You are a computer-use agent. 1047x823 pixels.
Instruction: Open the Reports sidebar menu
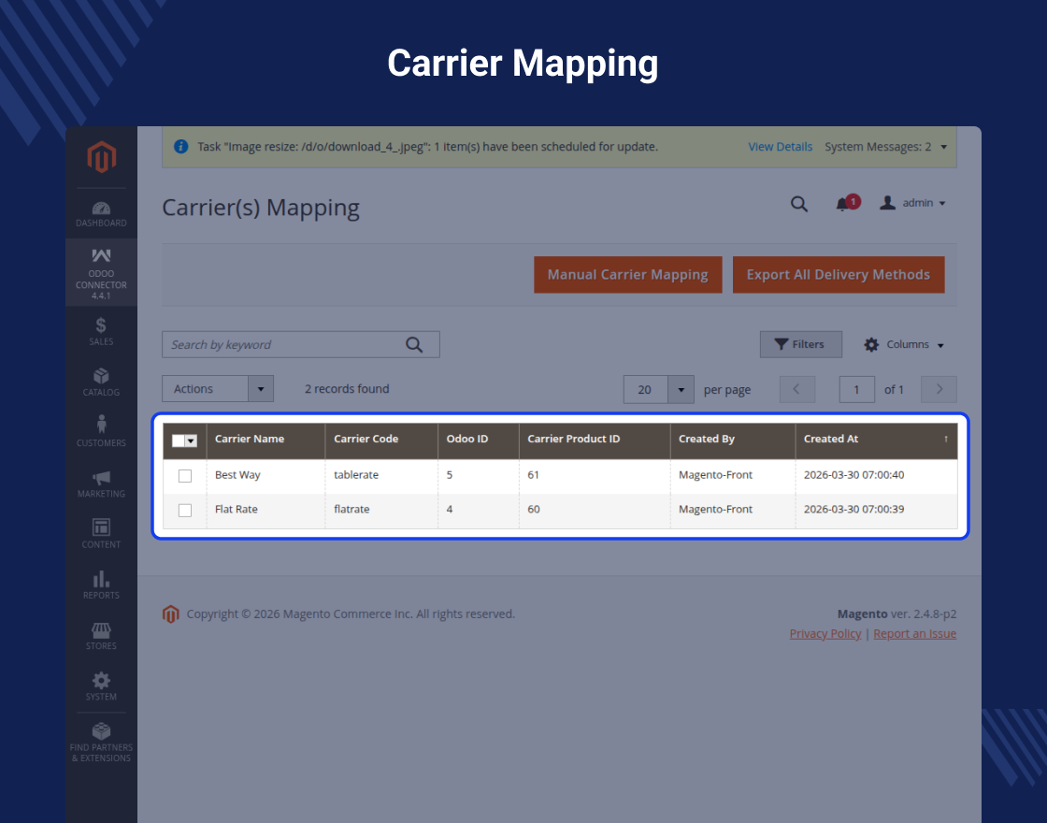pos(101,585)
